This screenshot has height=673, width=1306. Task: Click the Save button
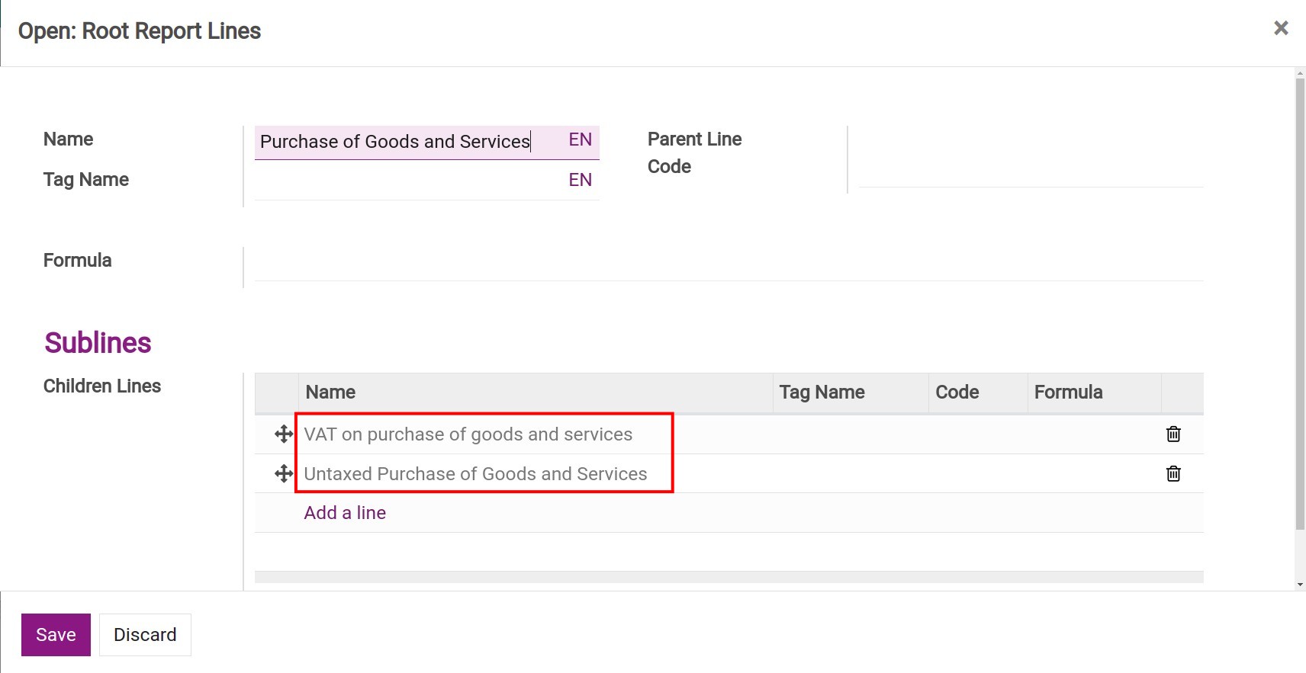pos(56,634)
